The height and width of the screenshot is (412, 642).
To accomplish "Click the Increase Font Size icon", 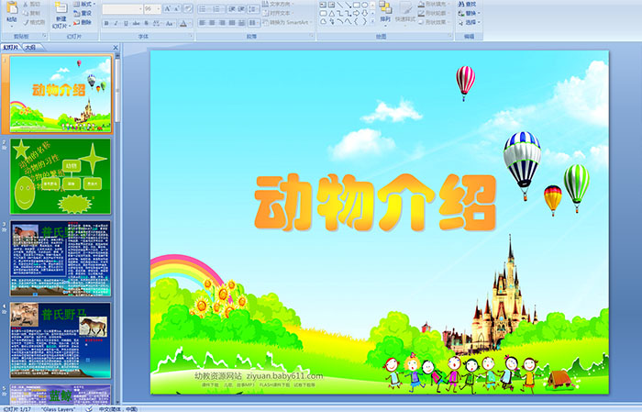I will (168, 8).
